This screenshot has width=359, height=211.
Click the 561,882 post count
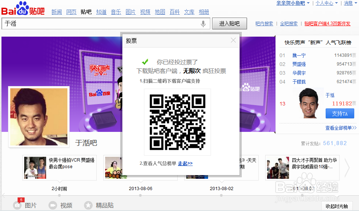click(x=335, y=143)
